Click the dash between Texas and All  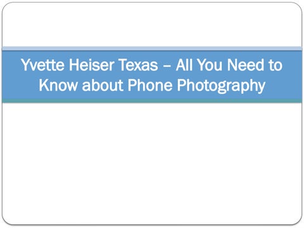(167, 66)
